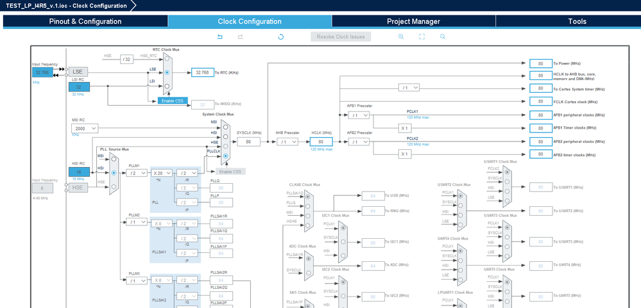Click the 'PCLK1' label
Image resolution: width=641 pixels, height=308 pixels.
pyautogui.click(x=413, y=111)
